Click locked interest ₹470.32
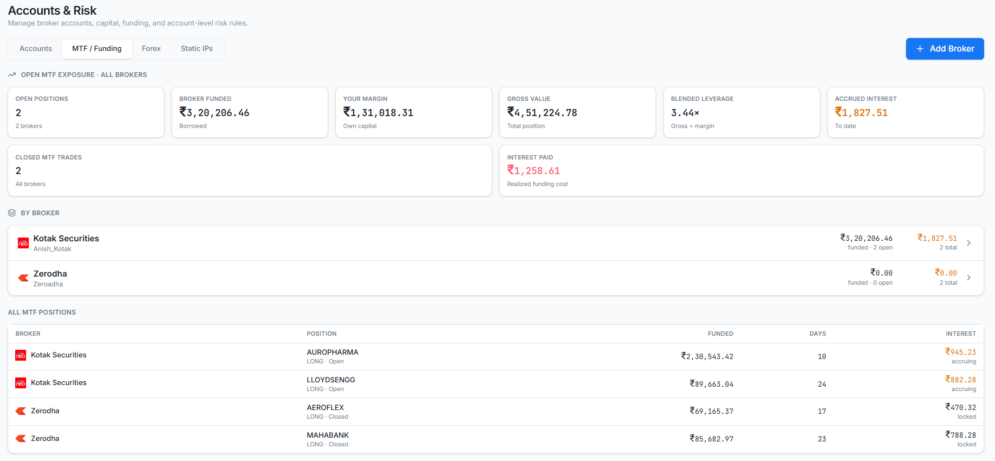Image resolution: width=995 pixels, height=461 pixels. (961, 407)
